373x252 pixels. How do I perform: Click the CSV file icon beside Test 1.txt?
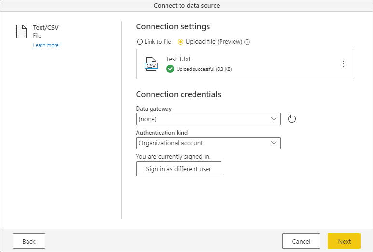click(x=152, y=64)
